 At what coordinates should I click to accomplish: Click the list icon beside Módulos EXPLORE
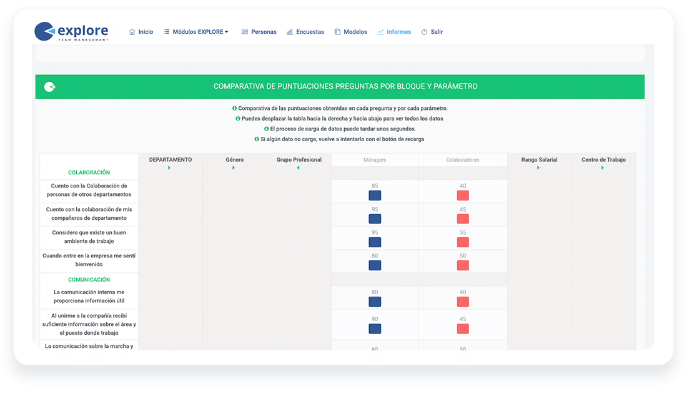coord(167,31)
